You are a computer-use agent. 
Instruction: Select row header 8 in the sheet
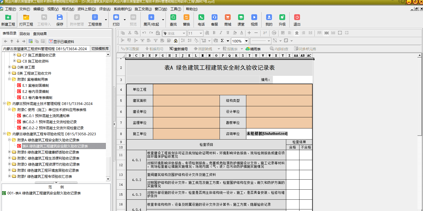point(121,134)
